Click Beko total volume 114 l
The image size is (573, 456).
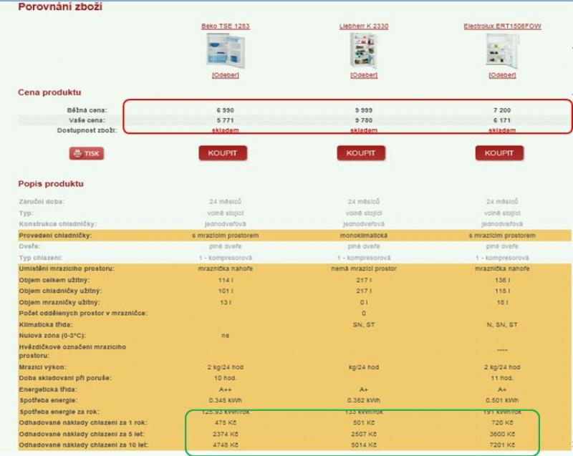click(x=226, y=280)
